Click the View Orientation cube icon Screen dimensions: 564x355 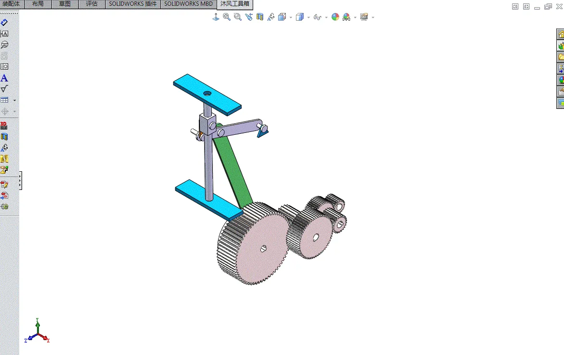pos(282,17)
